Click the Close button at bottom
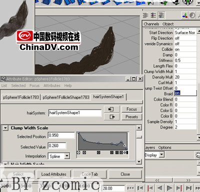 tap(125, 174)
